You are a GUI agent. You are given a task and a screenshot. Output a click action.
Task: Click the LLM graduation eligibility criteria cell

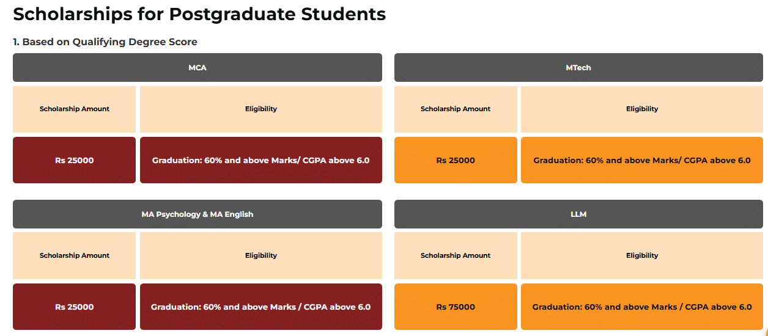[642, 307]
